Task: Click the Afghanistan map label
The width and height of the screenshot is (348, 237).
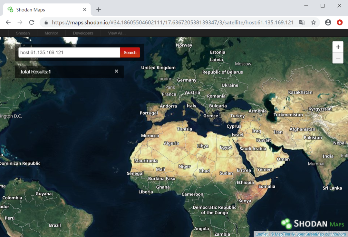Action: pyautogui.click(x=302, y=129)
